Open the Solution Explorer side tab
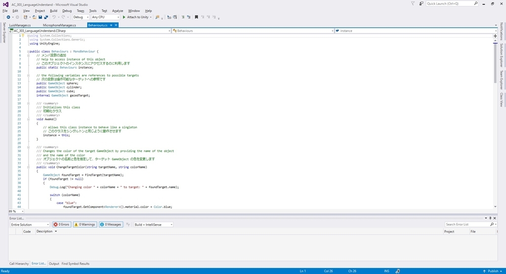This screenshot has height=274, width=506. (x=502, y=55)
